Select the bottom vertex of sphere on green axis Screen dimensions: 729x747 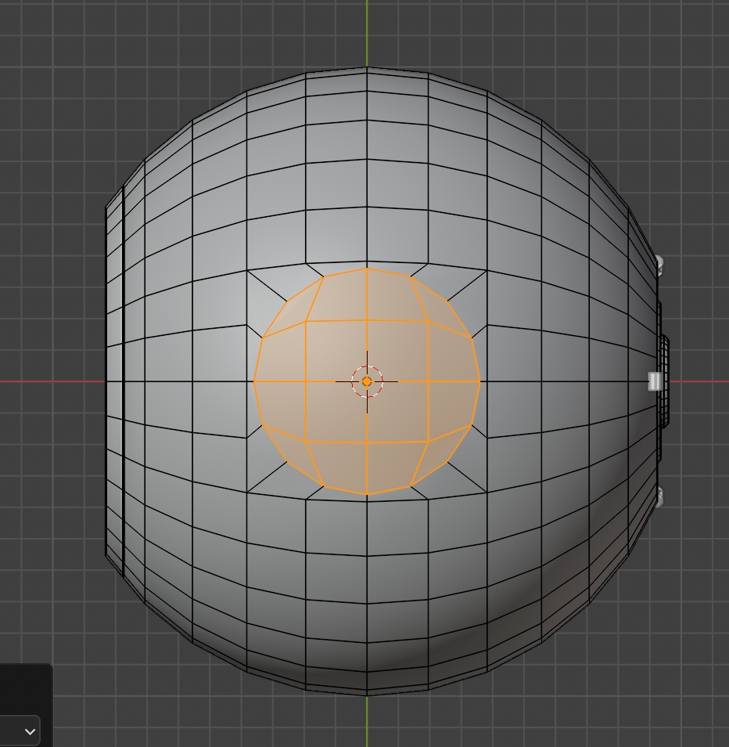point(367,695)
